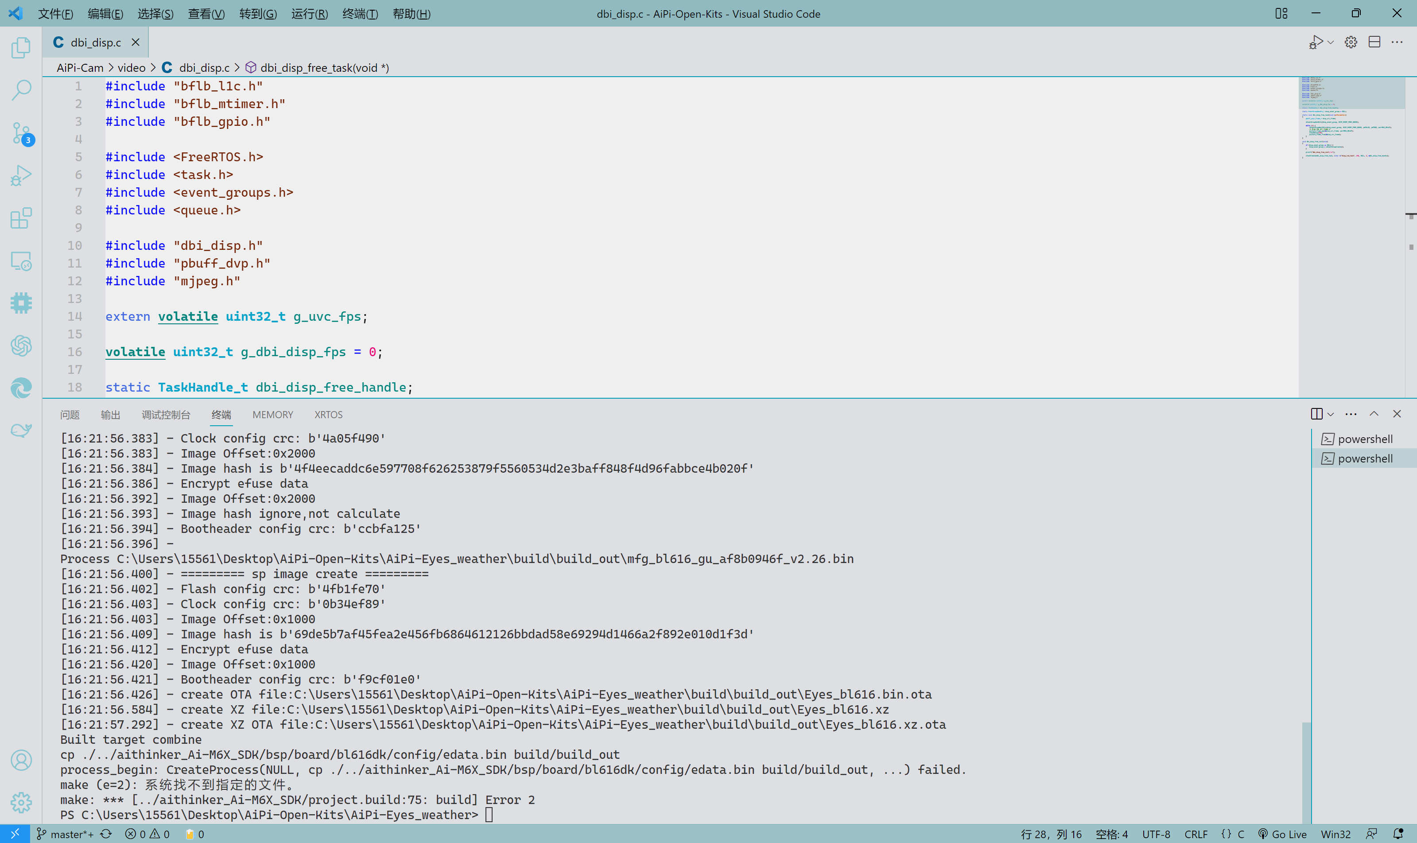Screen dimensions: 1417x843
Task: Open Run or Debug dropdown arrow
Action: 1331,43
